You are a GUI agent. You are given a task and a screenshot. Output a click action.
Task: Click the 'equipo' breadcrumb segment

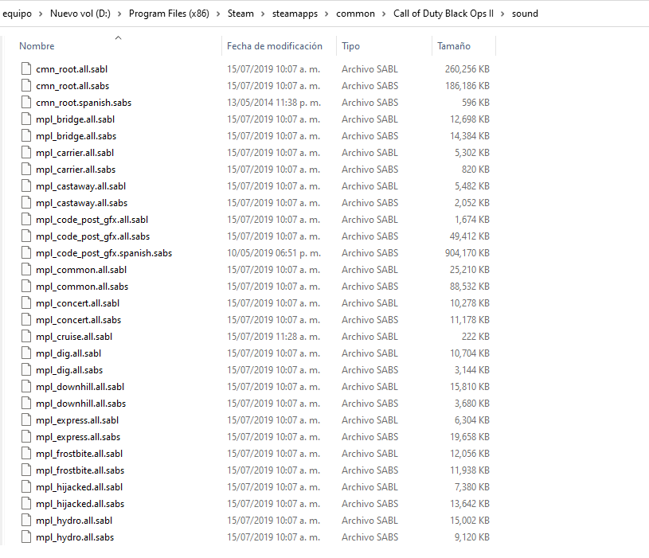click(17, 14)
